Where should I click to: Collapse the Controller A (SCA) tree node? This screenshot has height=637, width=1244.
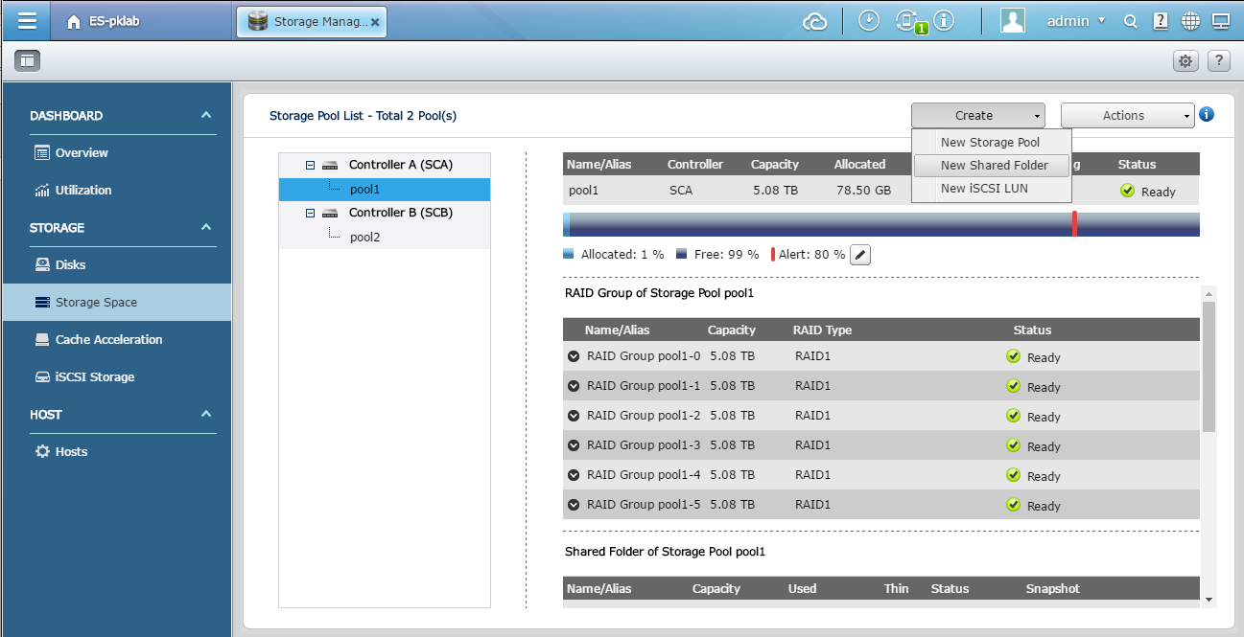point(310,165)
